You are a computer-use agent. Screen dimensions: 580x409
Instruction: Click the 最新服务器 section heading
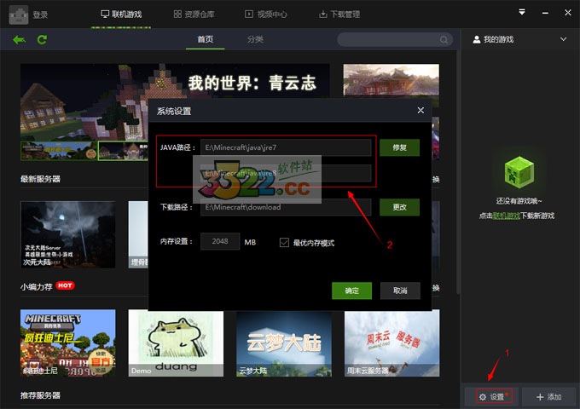(40, 179)
